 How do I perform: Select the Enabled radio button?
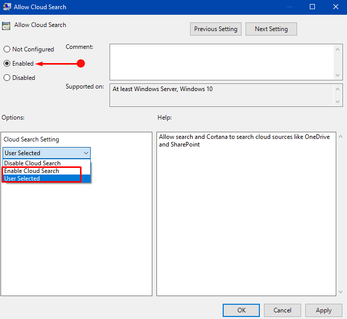(7, 64)
